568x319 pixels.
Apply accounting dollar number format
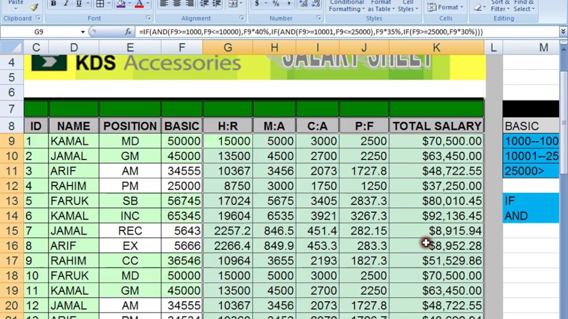click(257, 4)
